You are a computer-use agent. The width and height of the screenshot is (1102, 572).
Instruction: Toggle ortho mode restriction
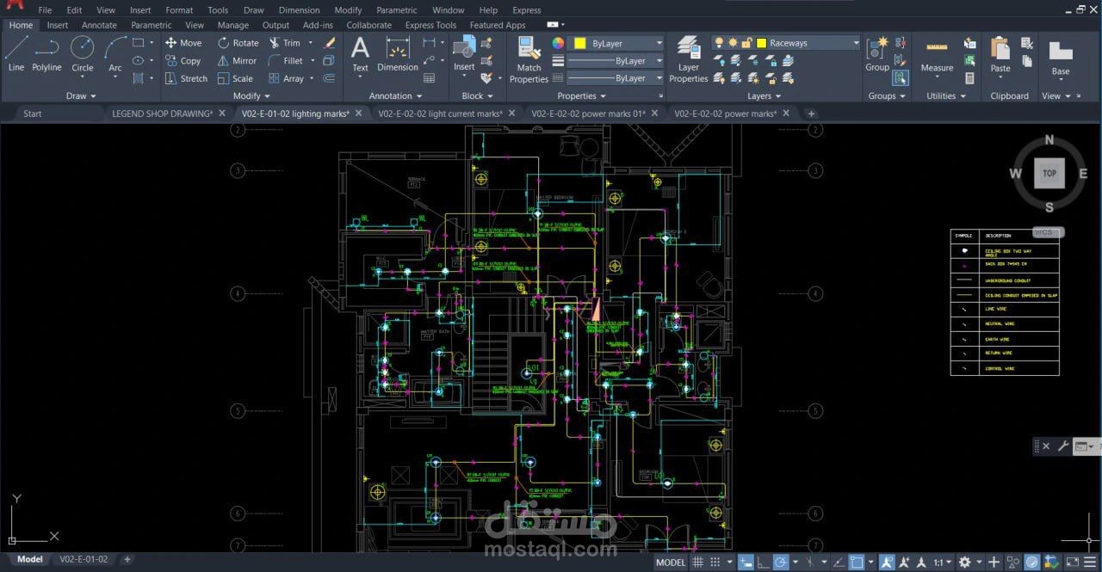point(764,562)
